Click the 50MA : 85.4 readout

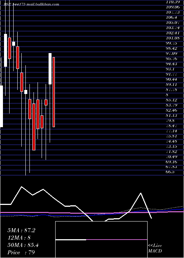23,245
